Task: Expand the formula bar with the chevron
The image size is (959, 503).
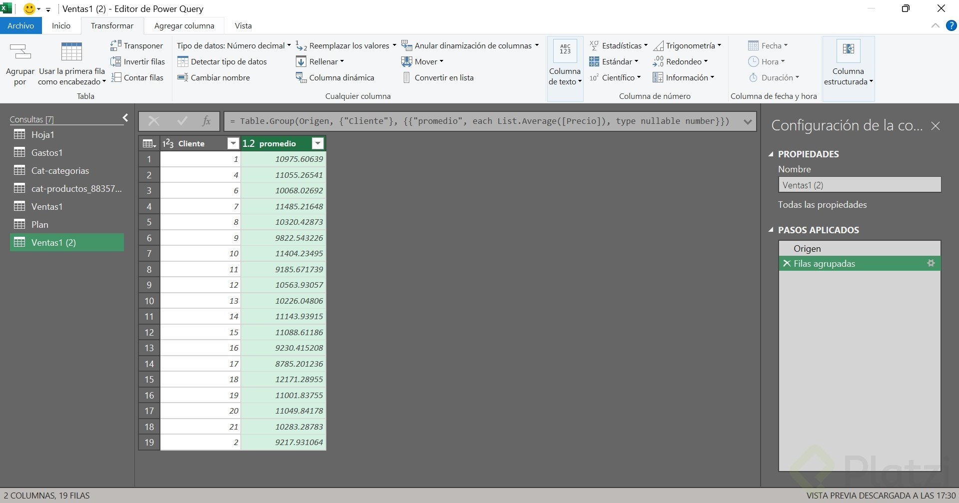Action: click(x=748, y=121)
